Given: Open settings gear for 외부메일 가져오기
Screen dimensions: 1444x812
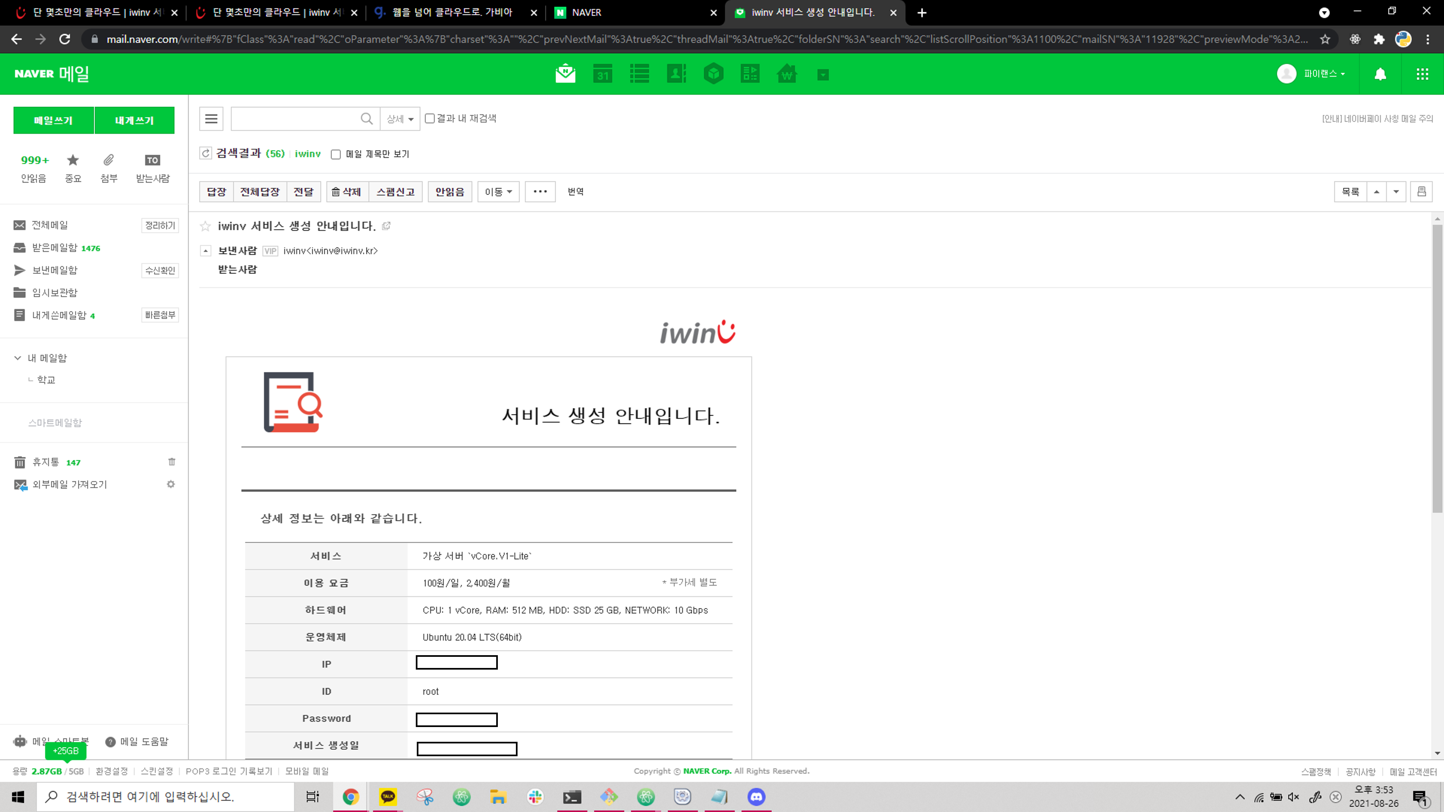Looking at the screenshot, I should (171, 484).
